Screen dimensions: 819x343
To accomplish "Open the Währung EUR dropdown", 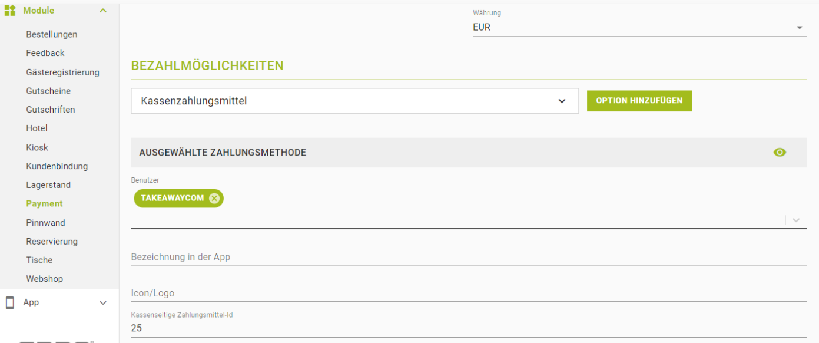I will 639,27.
